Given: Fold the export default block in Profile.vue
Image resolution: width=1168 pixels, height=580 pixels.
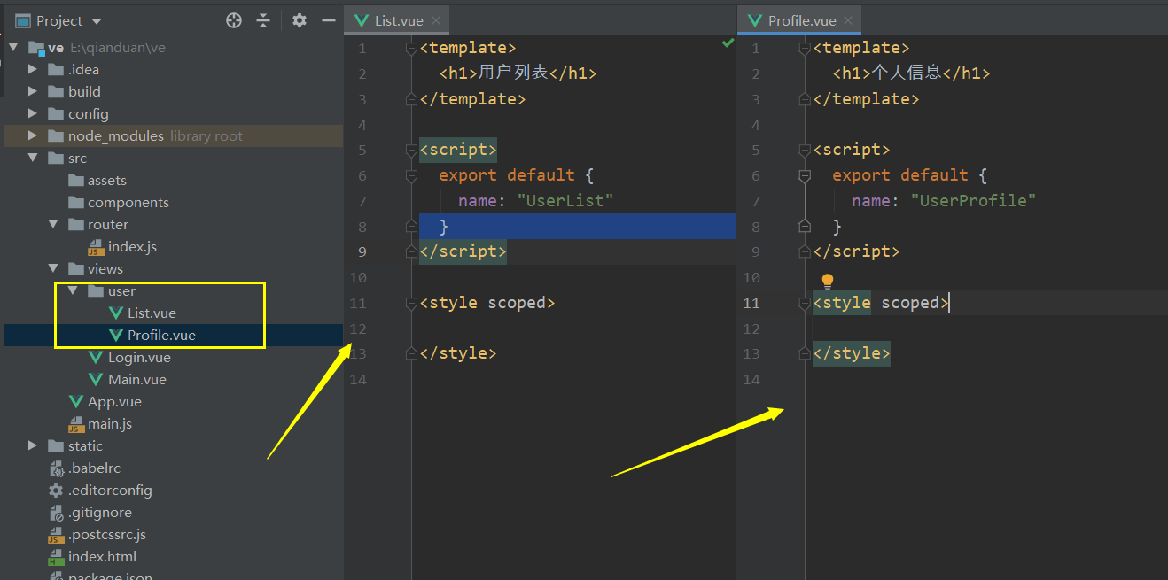Looking at the screenshot, I should [x=805, y=175].
